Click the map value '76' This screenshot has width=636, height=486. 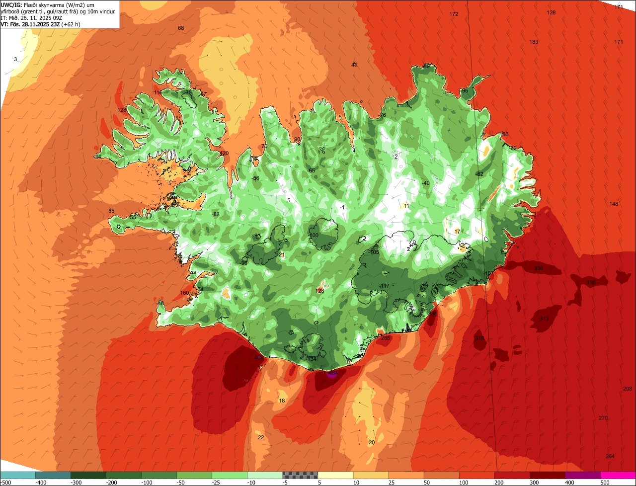(383, 115)
